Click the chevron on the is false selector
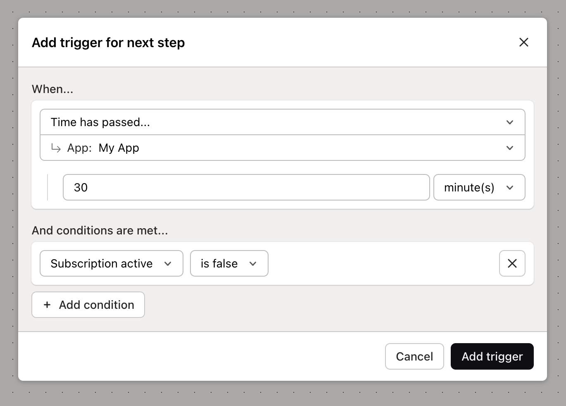The height and width of the screenshot is (406, 566). coord(253,263)
